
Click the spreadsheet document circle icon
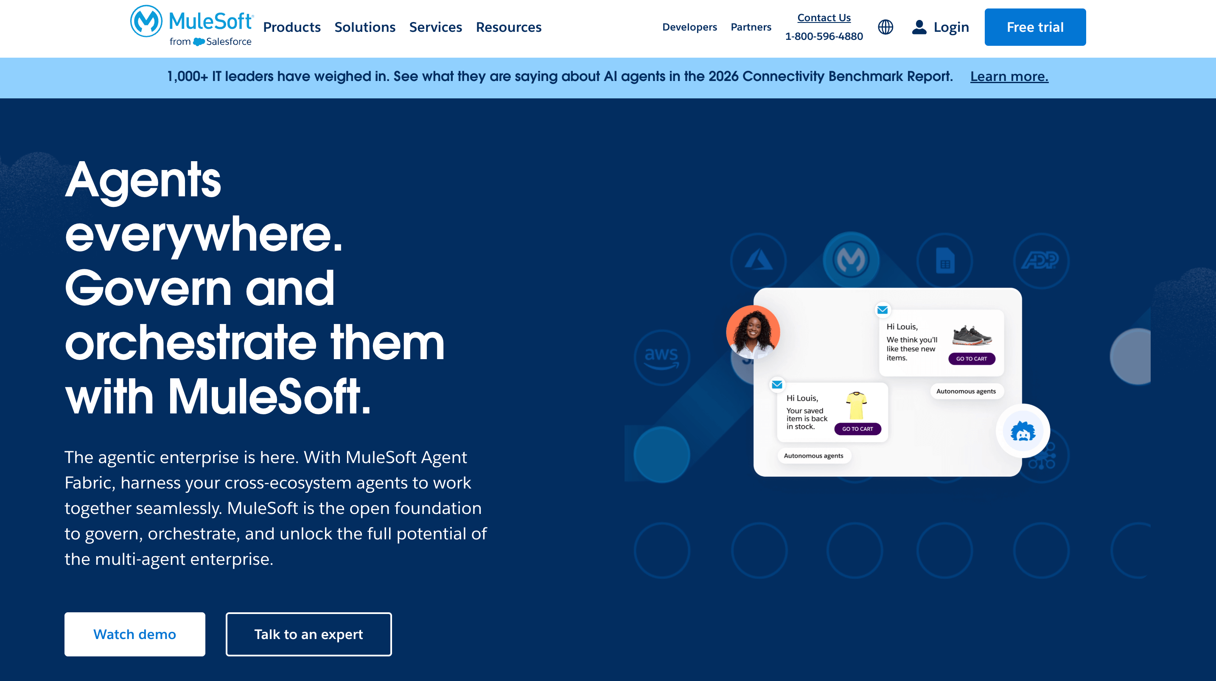coord(944,260)
